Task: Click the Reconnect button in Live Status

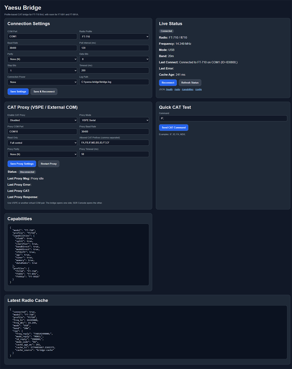Action: 168,83
